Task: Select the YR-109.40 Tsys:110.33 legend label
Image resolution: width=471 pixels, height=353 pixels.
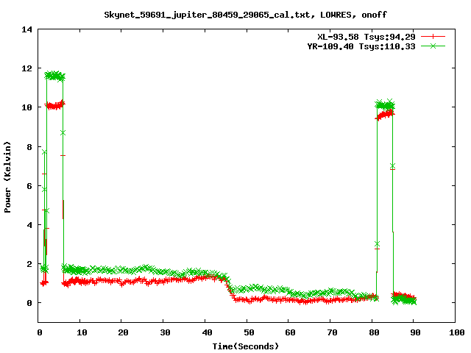Action: [x=361, y=46]
